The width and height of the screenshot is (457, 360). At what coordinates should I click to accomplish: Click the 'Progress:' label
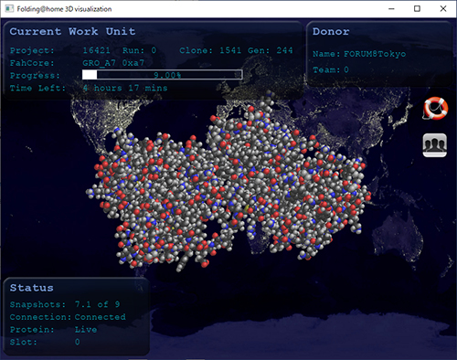pyautogui.click(x=35, y=76)
